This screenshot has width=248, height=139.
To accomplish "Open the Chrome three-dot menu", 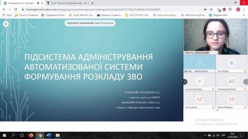I will [x=244, y=9].
